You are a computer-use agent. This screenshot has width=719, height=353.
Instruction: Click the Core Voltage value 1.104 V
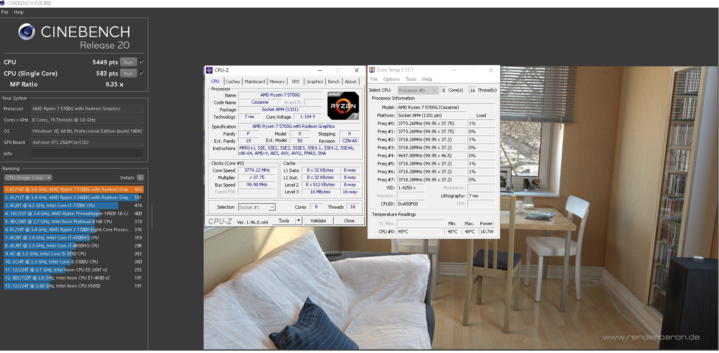308,117
